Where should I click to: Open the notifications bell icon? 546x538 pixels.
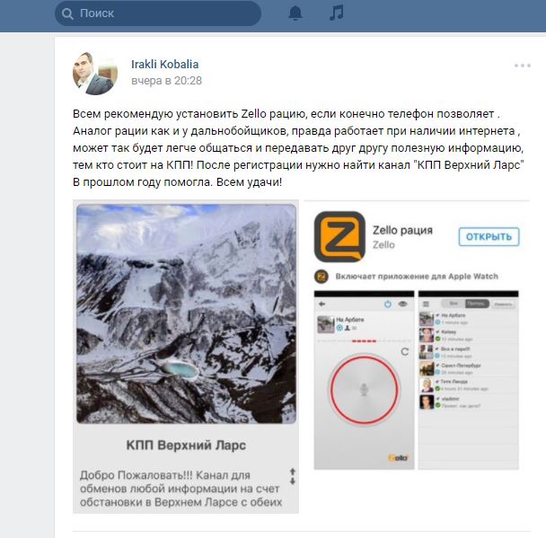click(x=295, y=13)
